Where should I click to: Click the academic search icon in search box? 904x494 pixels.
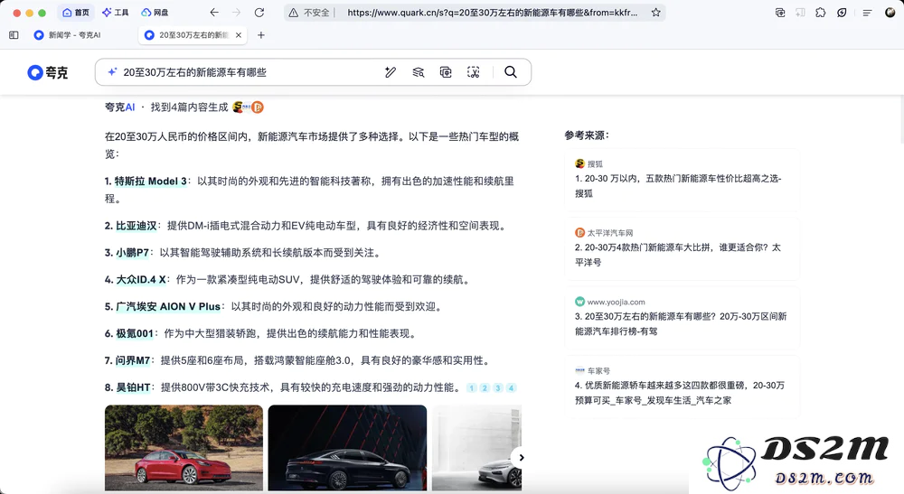pos(418,72)
